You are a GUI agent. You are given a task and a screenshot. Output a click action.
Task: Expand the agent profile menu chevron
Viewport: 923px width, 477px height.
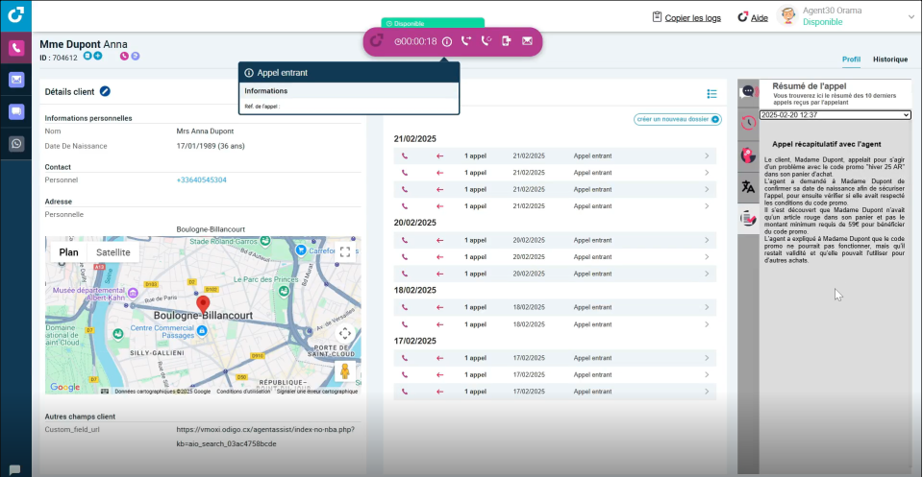911,16
